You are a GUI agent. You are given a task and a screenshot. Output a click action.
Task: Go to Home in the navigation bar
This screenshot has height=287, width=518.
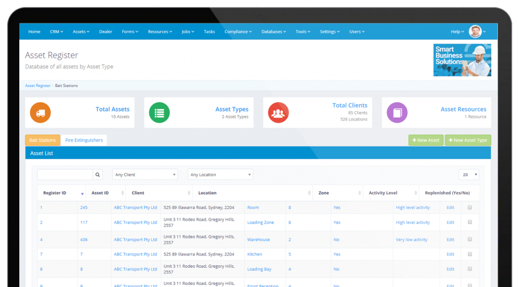click(34, 32)
